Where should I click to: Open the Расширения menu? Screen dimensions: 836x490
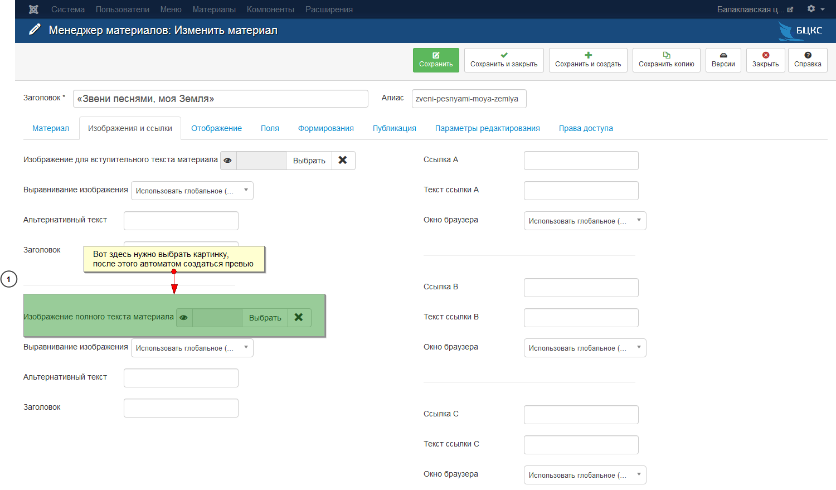point(329,9)
